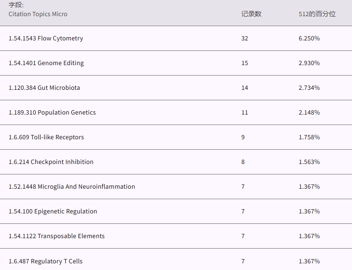Click the 512的百分位 column header

click(317, 14)
